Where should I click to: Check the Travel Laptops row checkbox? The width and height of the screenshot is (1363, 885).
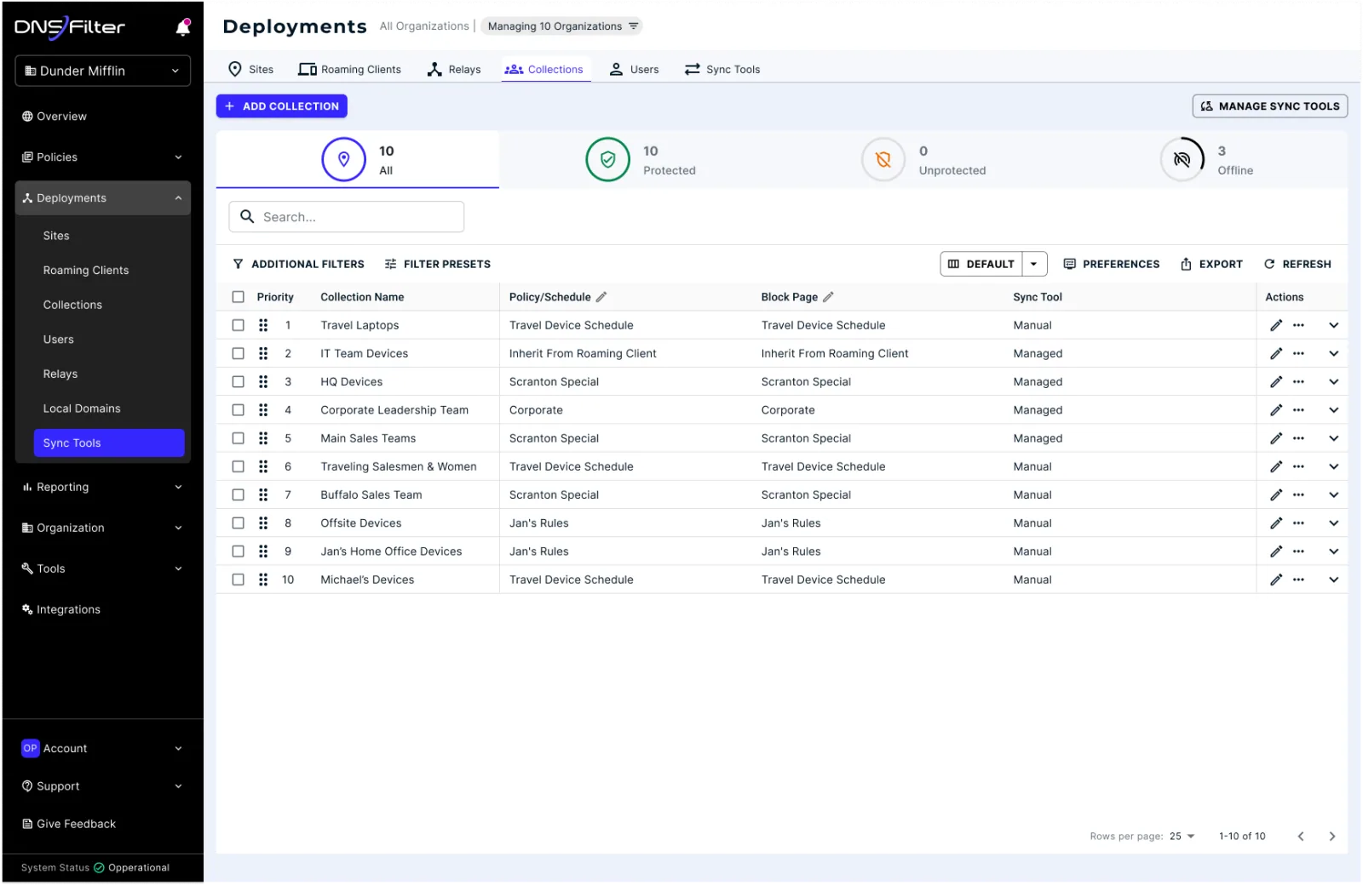click(x=239, y=325)
